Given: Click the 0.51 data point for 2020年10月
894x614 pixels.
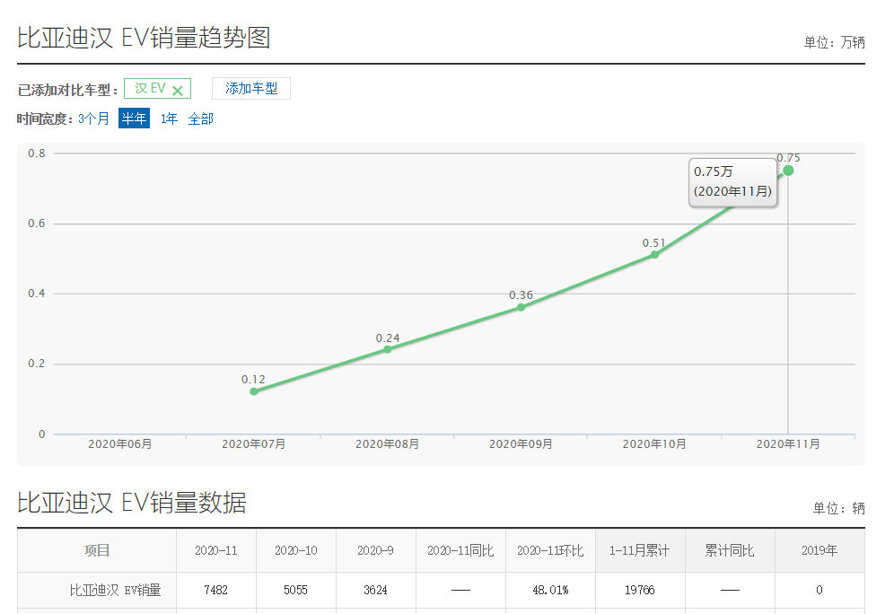Looking at the screenshot, I should (x=654, y=255).
